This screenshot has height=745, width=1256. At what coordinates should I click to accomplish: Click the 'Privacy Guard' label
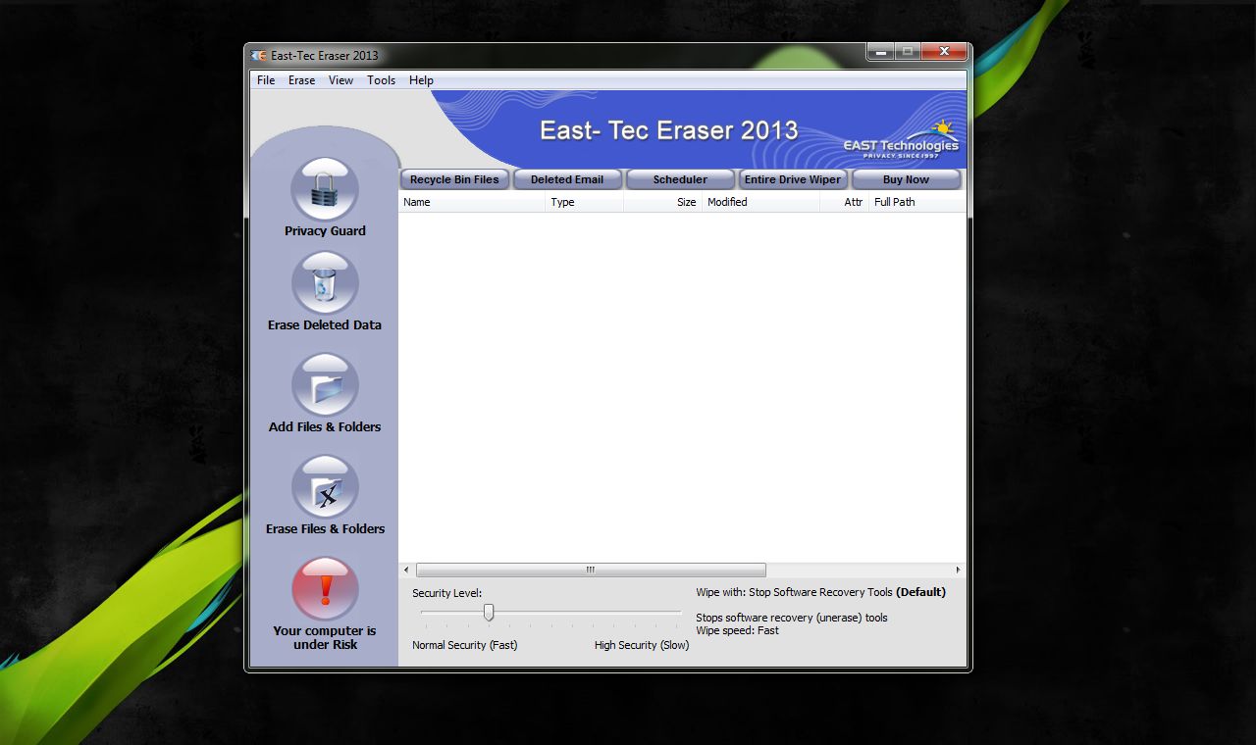click(325, 231)
